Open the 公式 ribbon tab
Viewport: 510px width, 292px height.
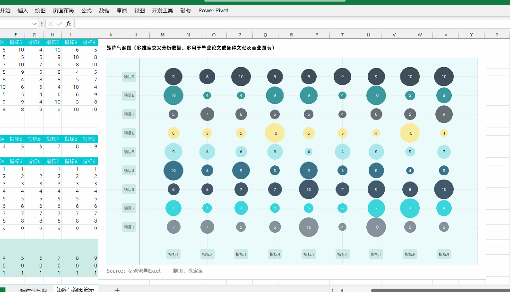(86, 11)
